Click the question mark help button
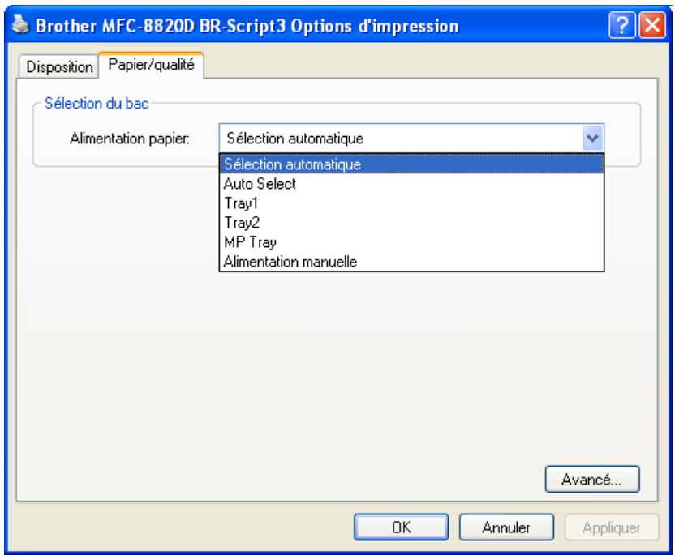Viewport: 675px width, 555px height. click(x=621, y=25)
